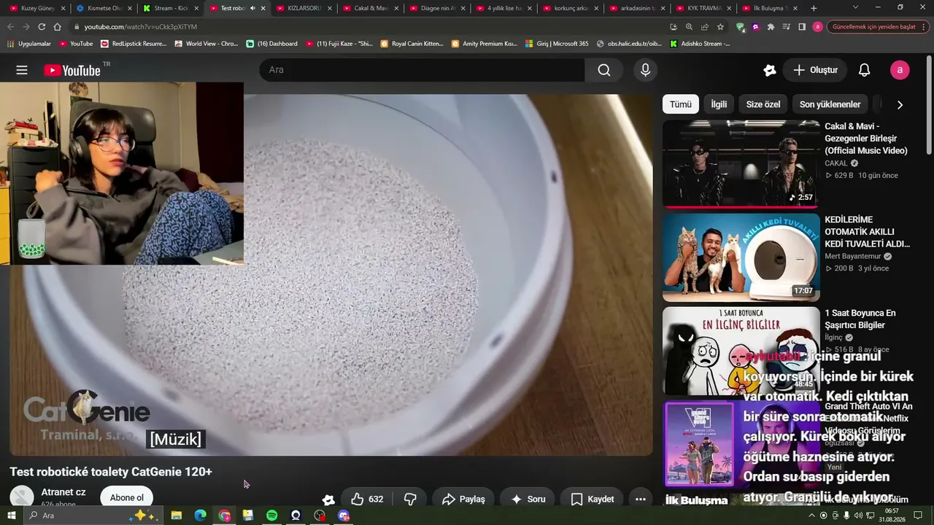The image size is (934, 525).
Task: Subscribe with the Abone ol button
Action: coord(127,498)
